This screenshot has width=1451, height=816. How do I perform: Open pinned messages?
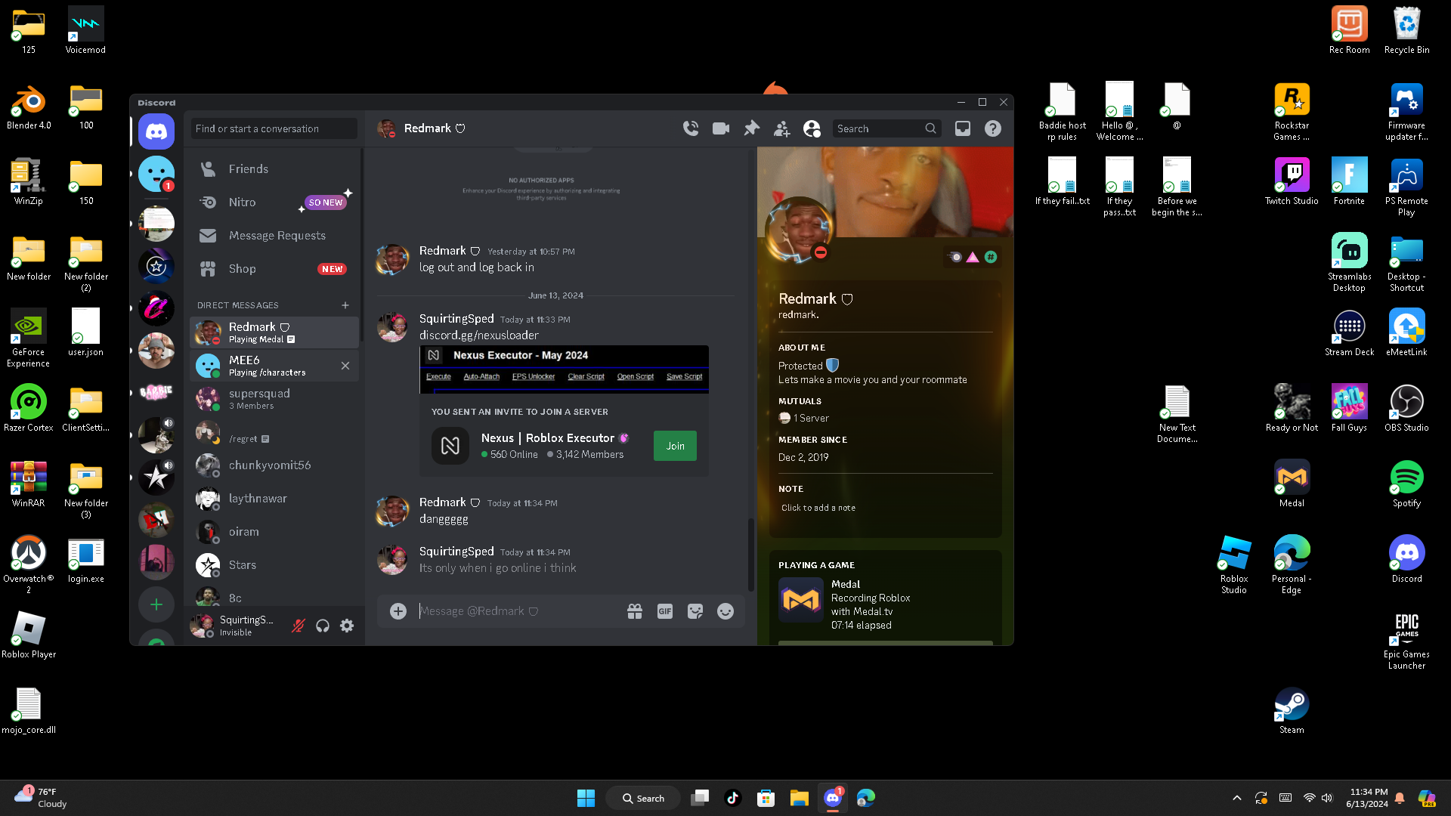click(x=751, y=128)
